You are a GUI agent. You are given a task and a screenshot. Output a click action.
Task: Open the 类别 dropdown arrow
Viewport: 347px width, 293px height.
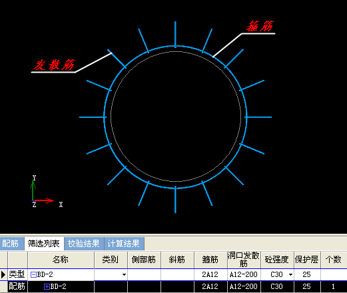124,275
